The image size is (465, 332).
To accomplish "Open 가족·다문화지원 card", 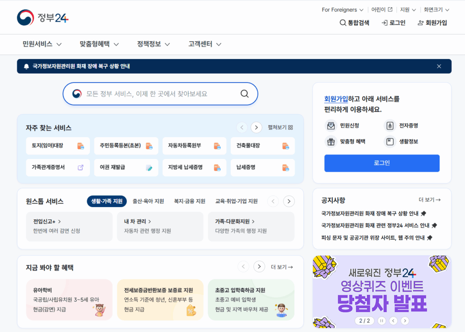I will tap(251, 226).
